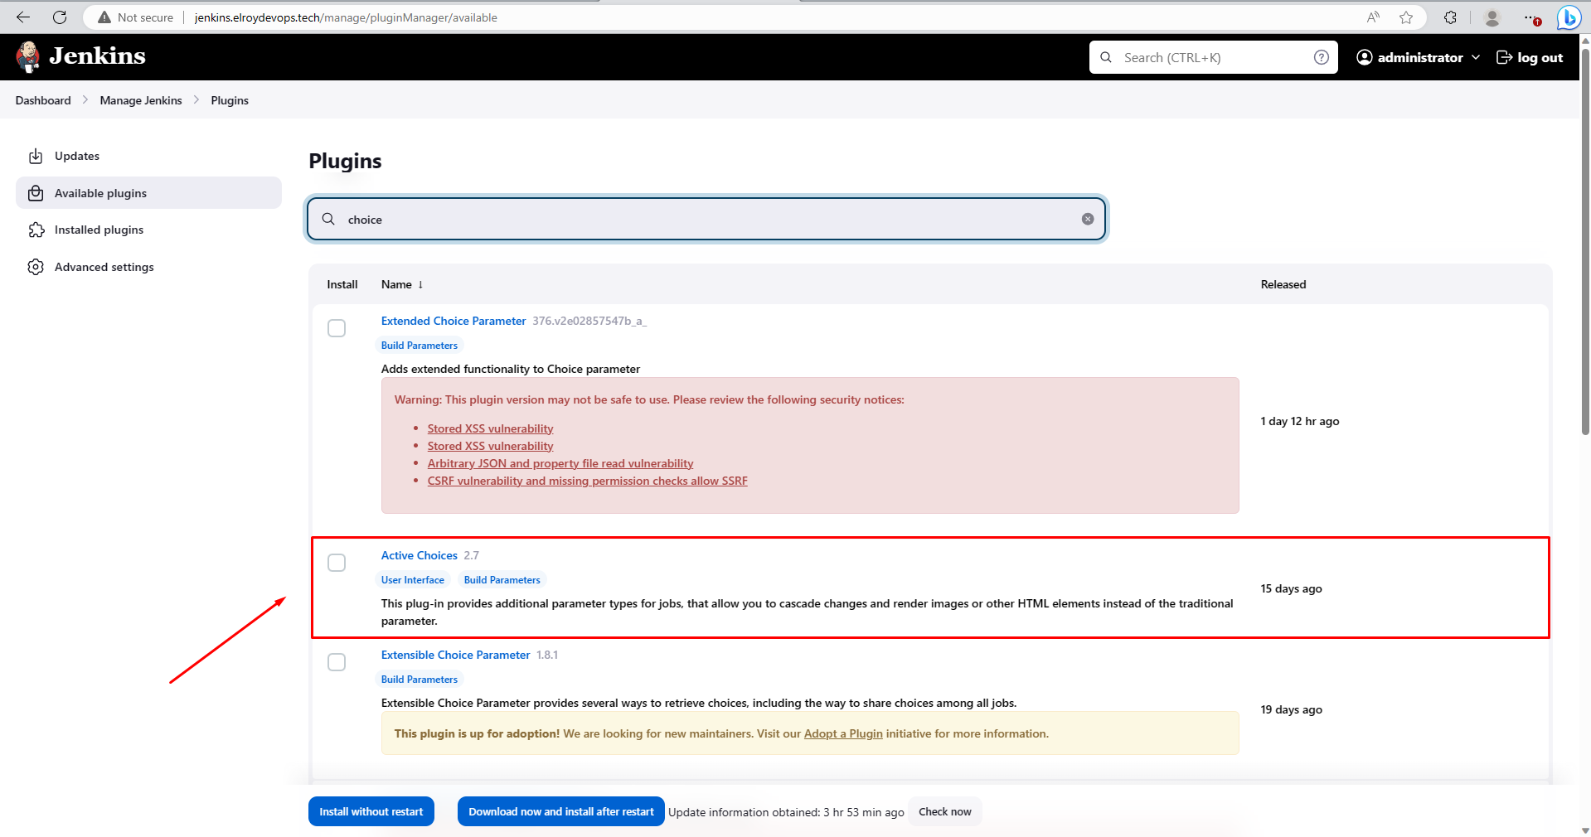The width and height of the screenshot is (1591, 837).
Task: Click the plugin search field containing choice
Action: coord(706,219)
